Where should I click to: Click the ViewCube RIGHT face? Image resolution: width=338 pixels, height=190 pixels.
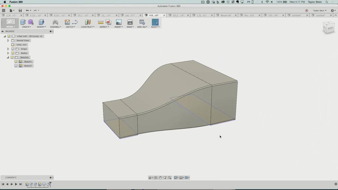(x=330, y=28)
